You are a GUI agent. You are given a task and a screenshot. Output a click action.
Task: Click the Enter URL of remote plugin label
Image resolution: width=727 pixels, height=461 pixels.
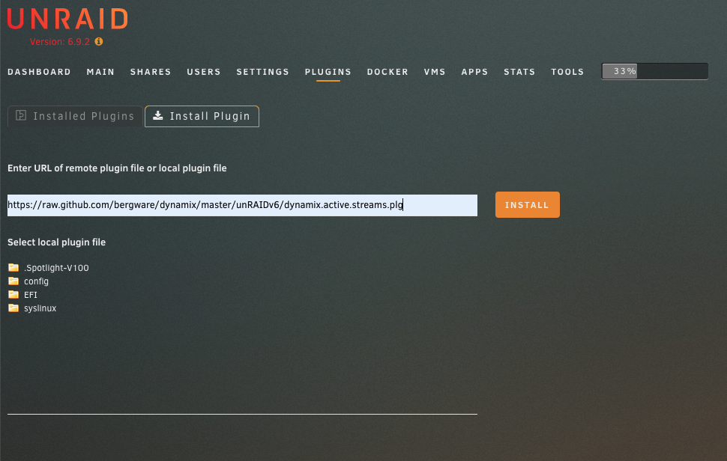click(x=117, y=168)
